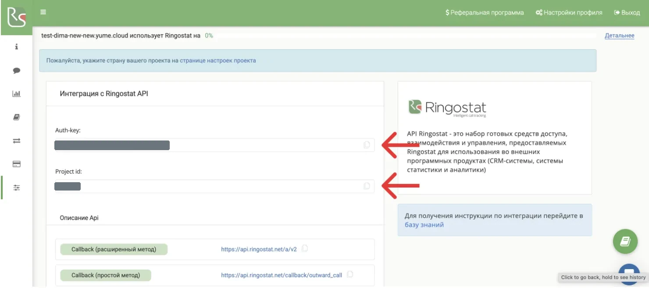The width and height of the screenshot is (649, 288).
Task: Click the Ringostat RS logo in the corner
Action: 16,17
